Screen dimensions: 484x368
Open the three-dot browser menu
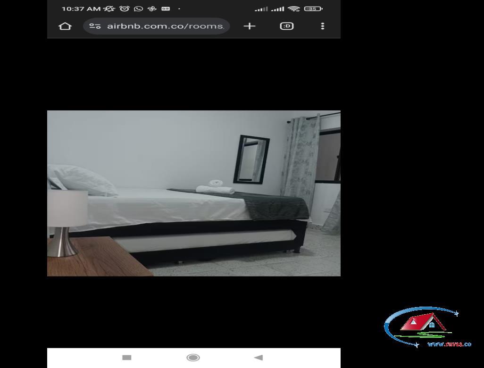click(x=323, y=26)
